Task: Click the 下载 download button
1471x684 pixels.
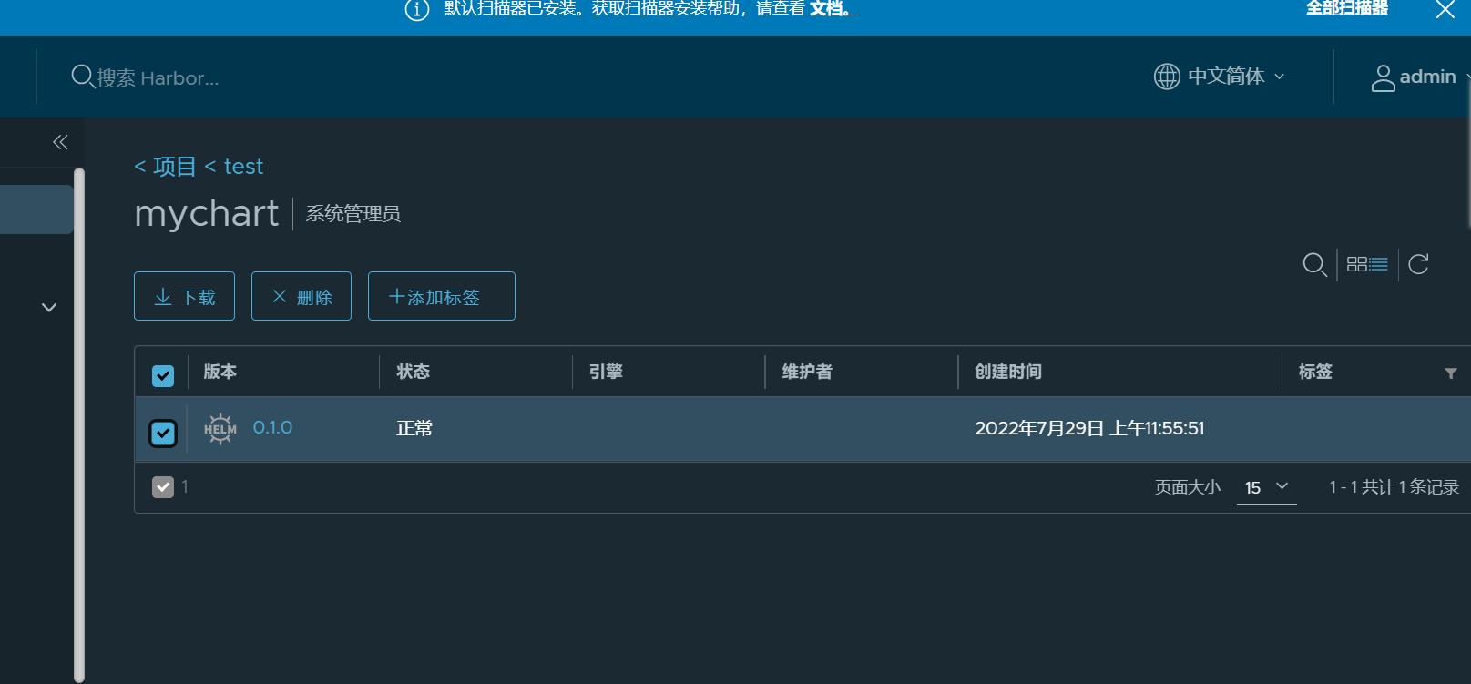Action: coord(184,296)
